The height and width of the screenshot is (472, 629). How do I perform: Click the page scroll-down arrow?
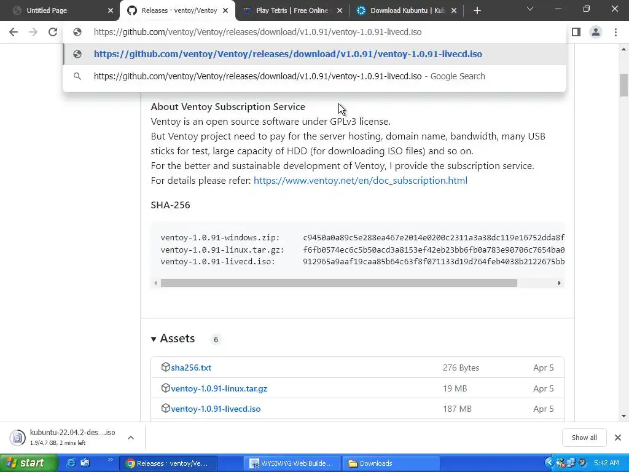[x=623, y=416]
